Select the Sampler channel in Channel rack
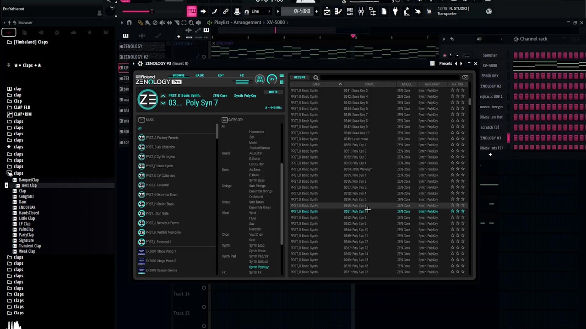 pyautogui.click(x=489, y=55)
